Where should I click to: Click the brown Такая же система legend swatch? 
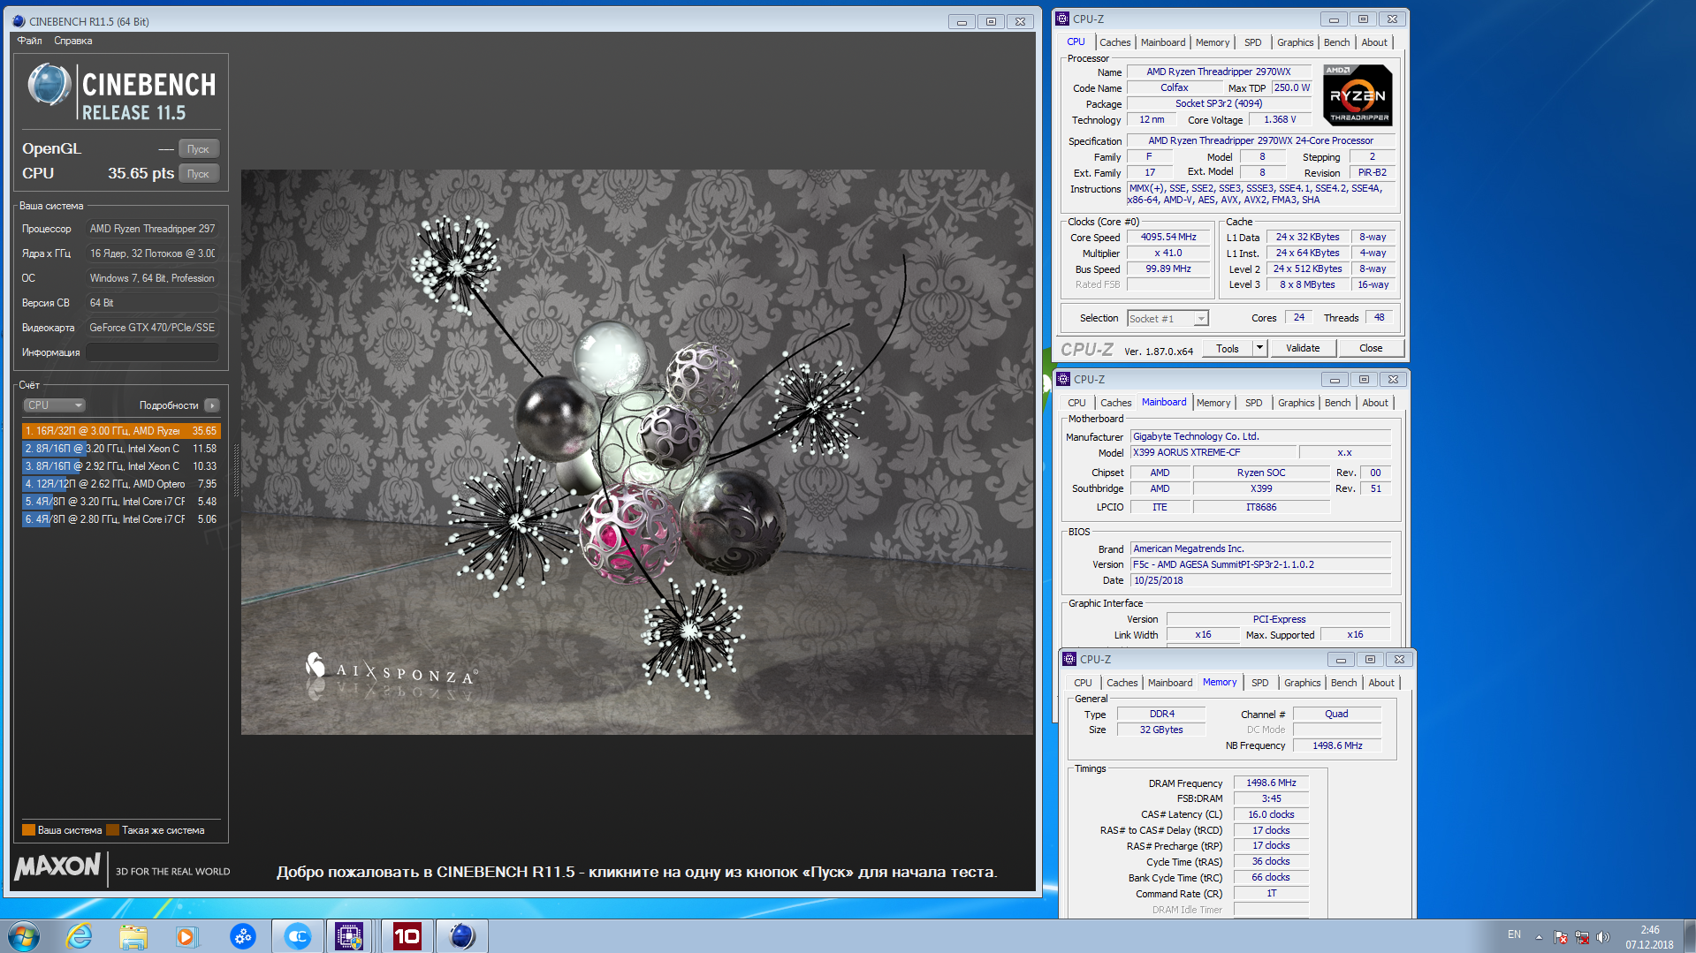click(x=112, y=829)
